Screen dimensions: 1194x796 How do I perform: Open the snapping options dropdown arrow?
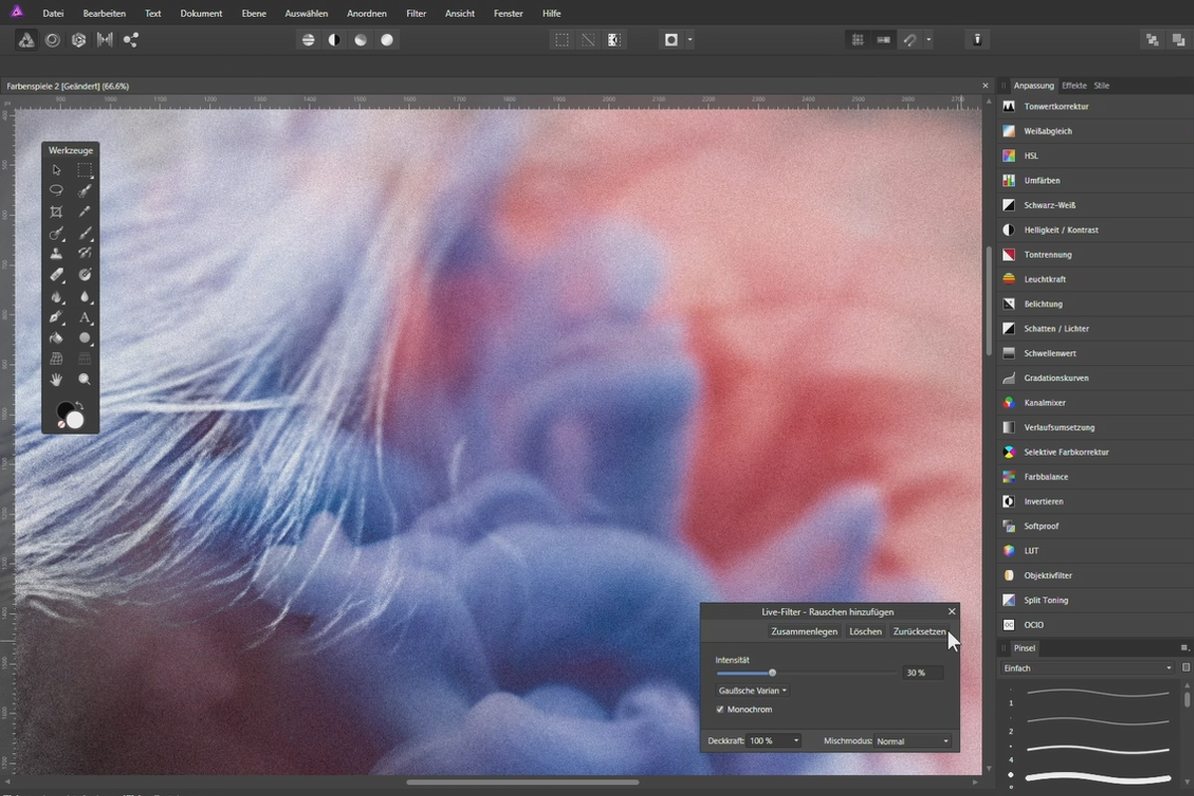point(928,40)
